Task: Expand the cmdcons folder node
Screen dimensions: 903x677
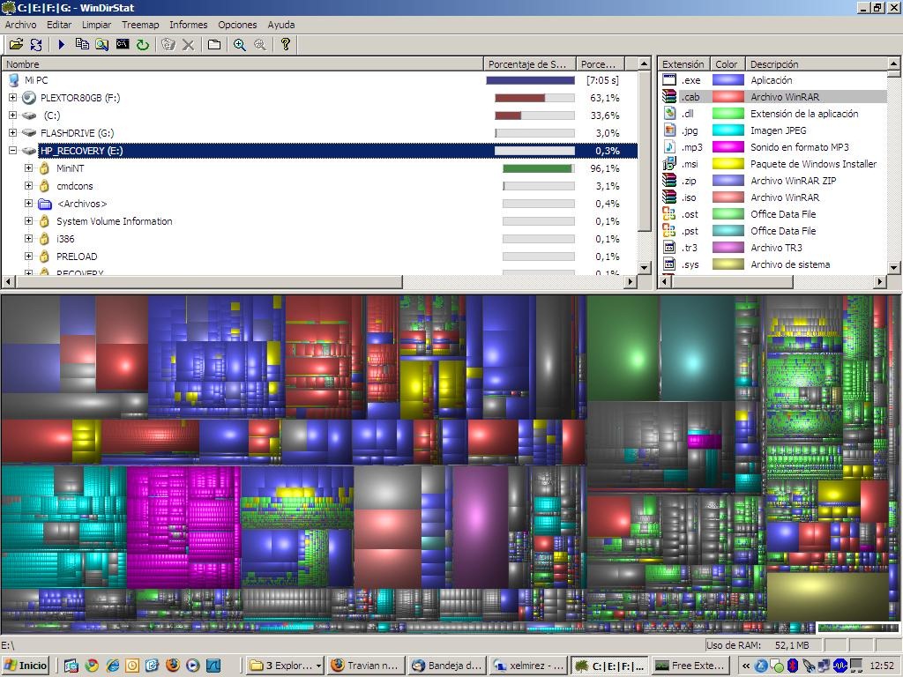Action: 28,186
